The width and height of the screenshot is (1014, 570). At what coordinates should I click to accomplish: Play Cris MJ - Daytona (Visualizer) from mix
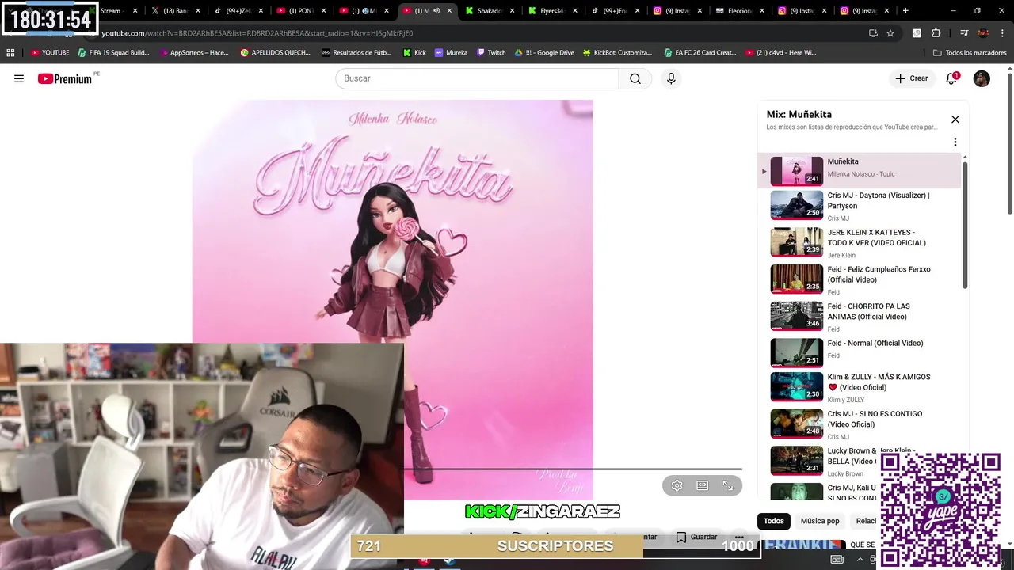860,205
